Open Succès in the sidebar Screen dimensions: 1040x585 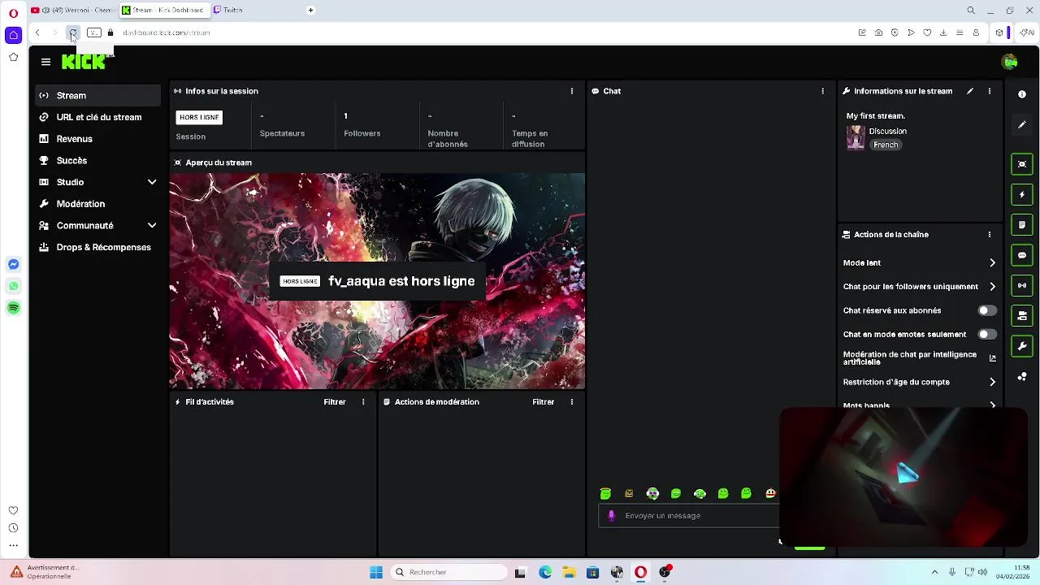98,160
